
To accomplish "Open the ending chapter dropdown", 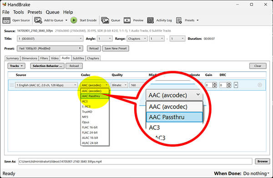I will [x=177, y=39].
